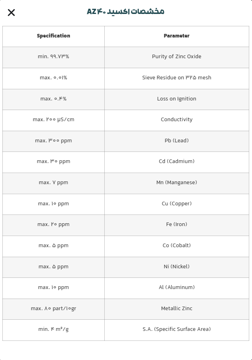Select the Pb (Lead) parameter cell

pyautogui.click(x=176, y=141)
